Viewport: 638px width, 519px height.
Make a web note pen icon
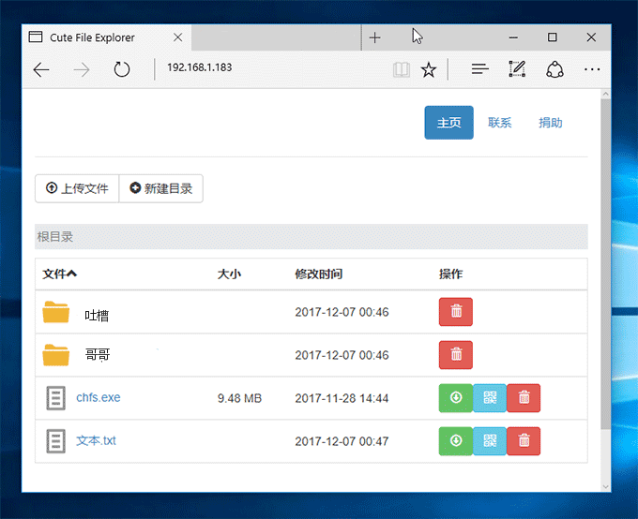[x=517, y=68]
